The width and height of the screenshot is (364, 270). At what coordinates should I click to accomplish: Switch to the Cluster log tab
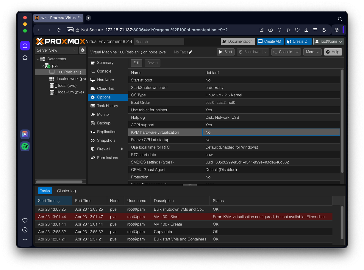(66, 191)
